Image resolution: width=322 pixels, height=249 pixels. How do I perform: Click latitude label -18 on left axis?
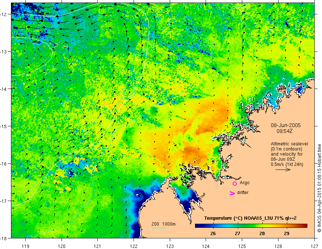pos(4,238)
